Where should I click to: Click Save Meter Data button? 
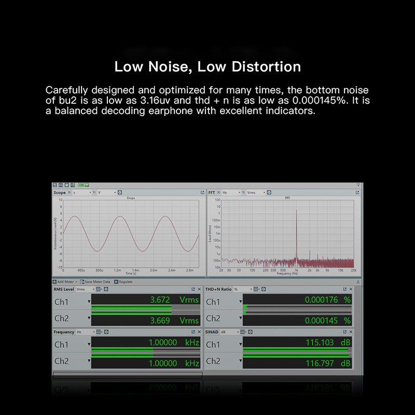coord(95,282)
